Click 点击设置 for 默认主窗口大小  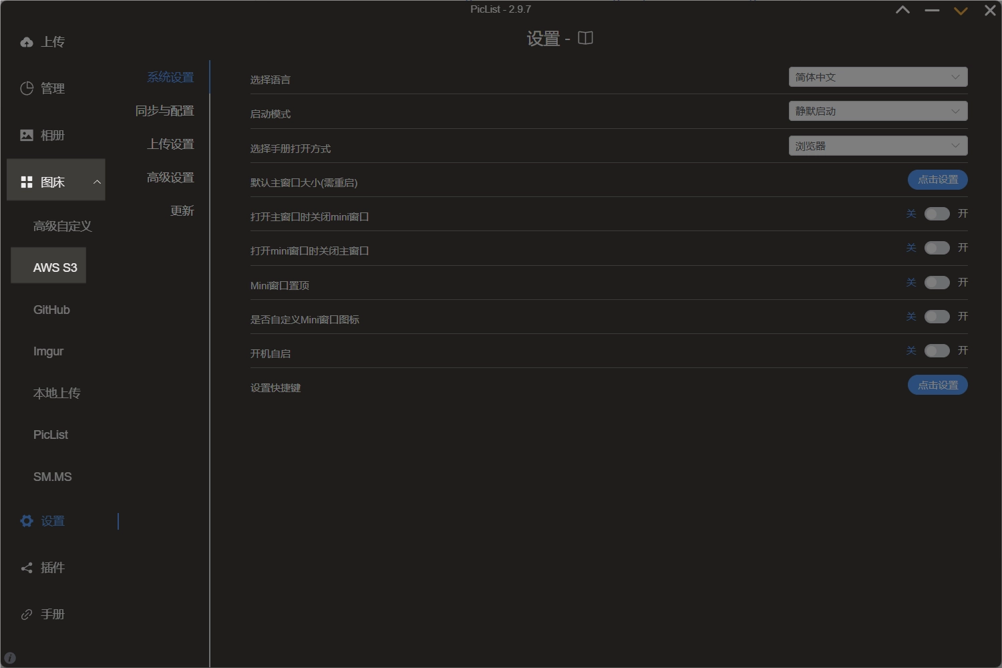pos(937,180)
